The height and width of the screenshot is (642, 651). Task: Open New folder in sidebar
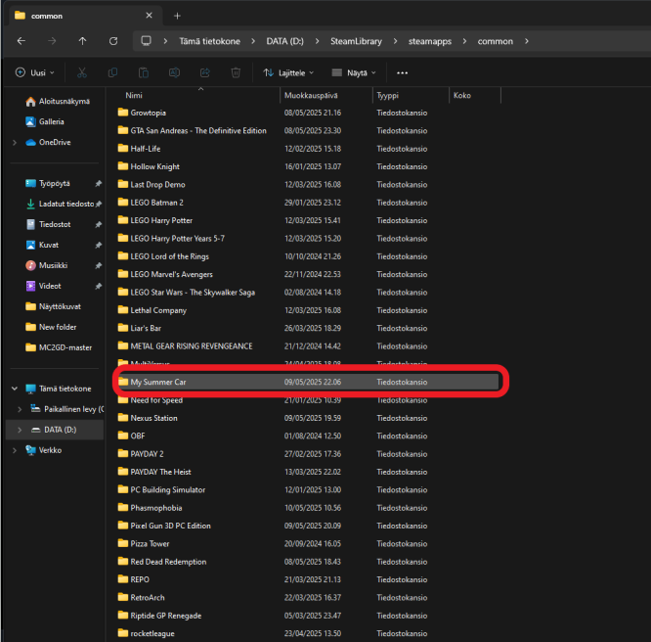[51, 327]
